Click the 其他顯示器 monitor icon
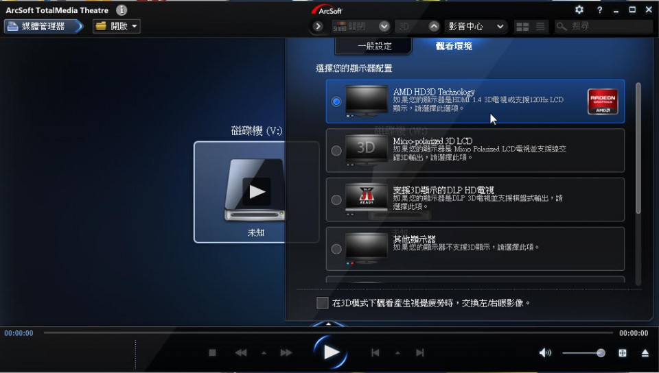 (367, 248)
